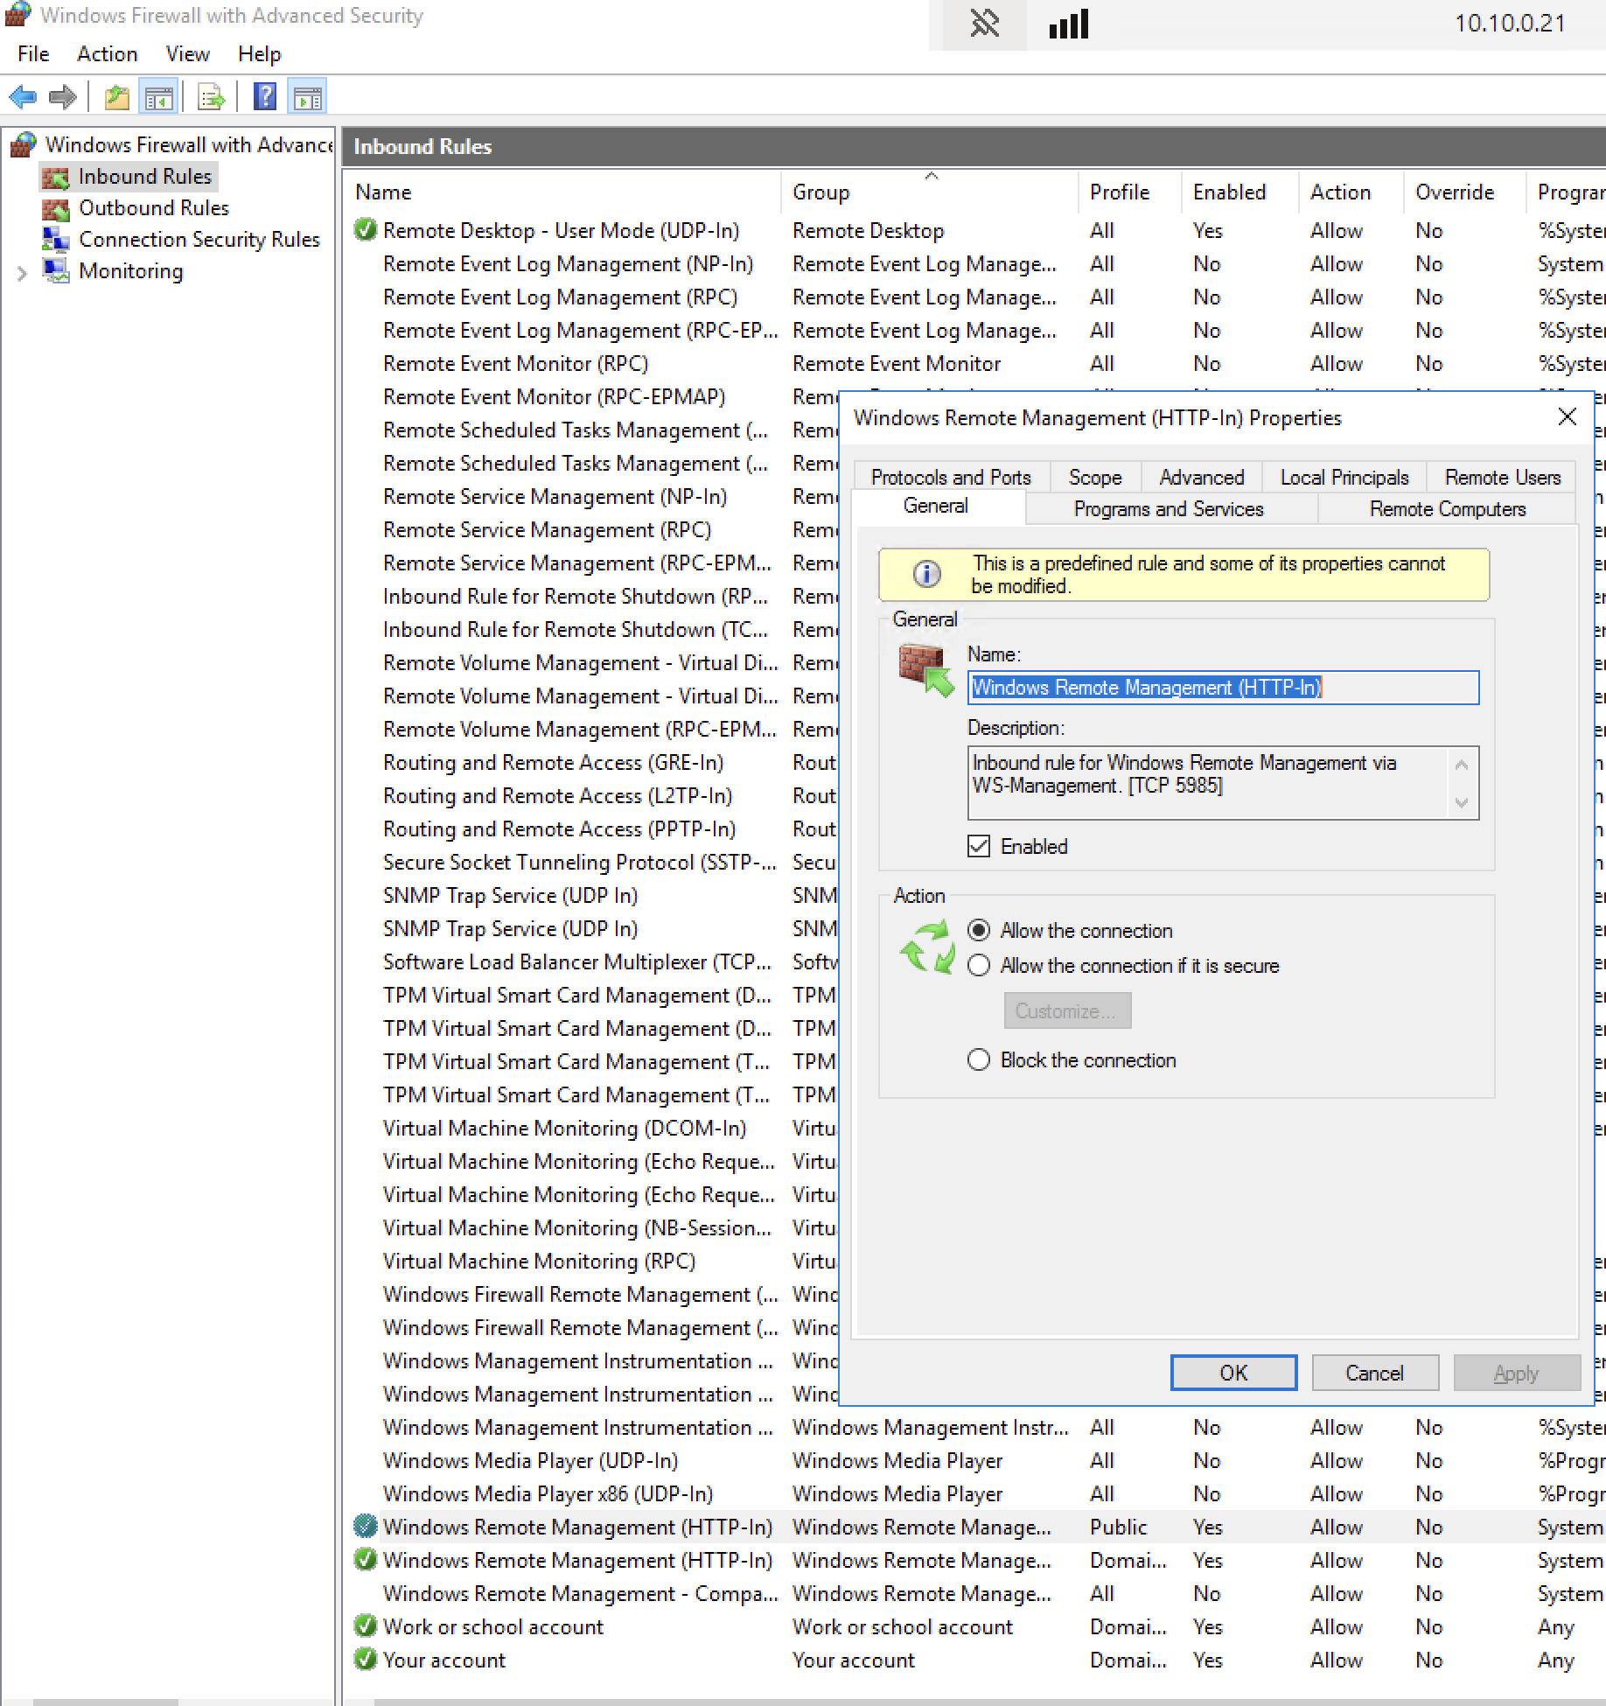Switch to the Advanced tab
The height and width of the screenshot is (1706, 1606).
click(x=1201, y=477)
